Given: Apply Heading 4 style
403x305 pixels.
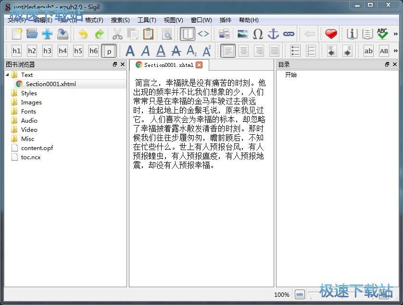Looking at the screenshot, I should 63,51.
